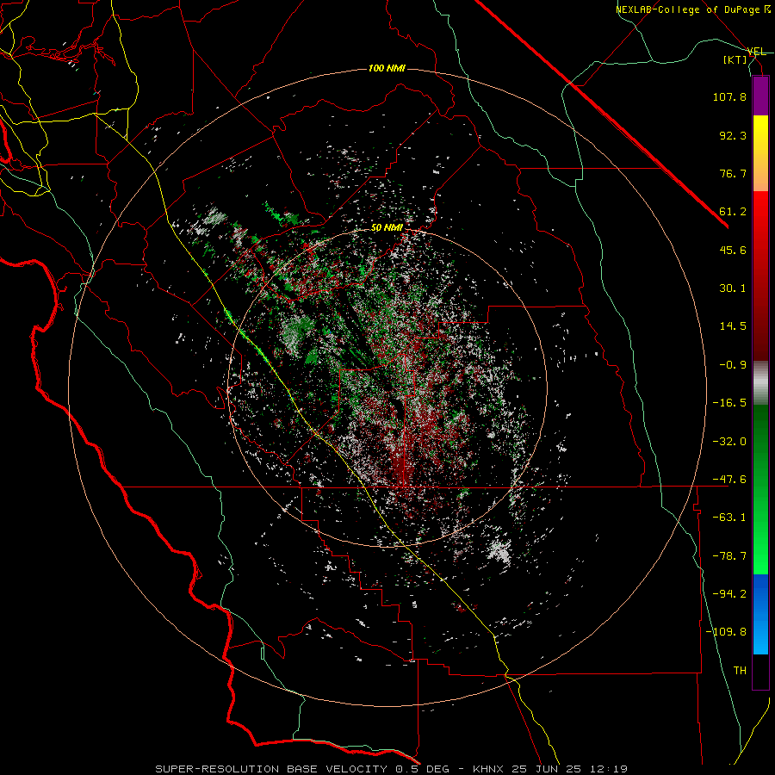This screenshot has width=775, height=775.
Task: Click the 50 NMI range ring label
Action: pyautogui.click(x=387, y=228)
